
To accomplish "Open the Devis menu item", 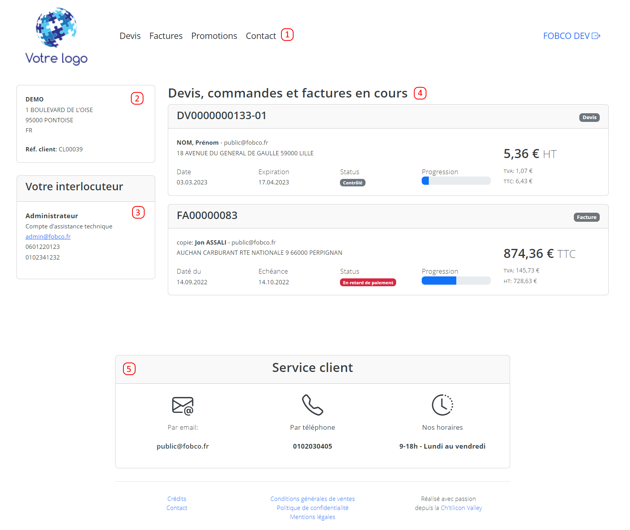I will click(x=130, y=36).
